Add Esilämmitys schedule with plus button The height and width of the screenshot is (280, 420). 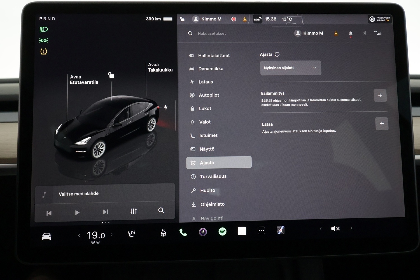[x=380, y=95]
